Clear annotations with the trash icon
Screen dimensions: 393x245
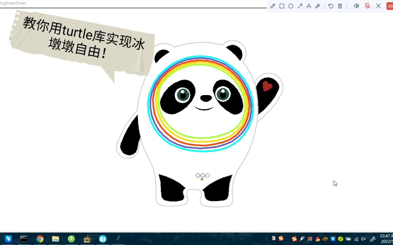coord(339,6)
